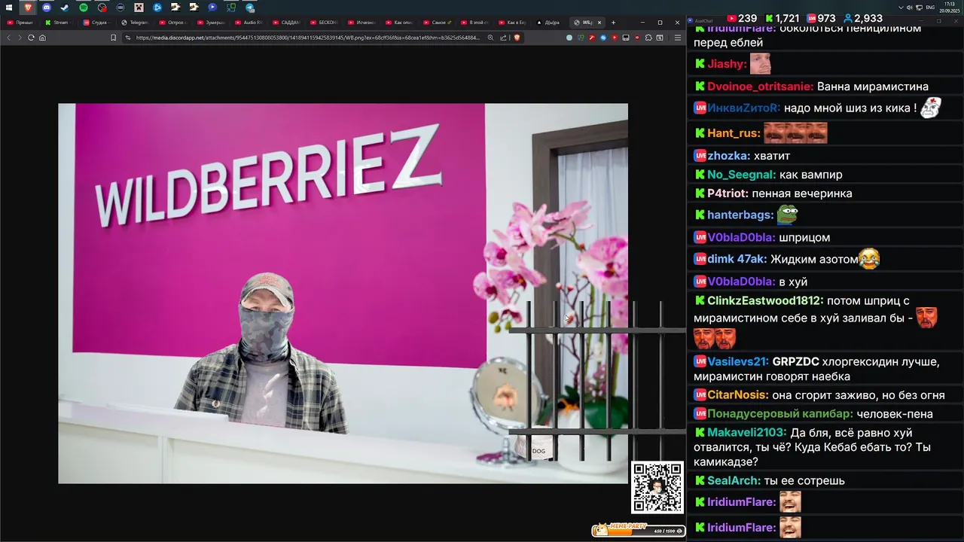Open the red YouTube extension icon
Viewport: 964px width, 542px height.
tap(615, 38)
